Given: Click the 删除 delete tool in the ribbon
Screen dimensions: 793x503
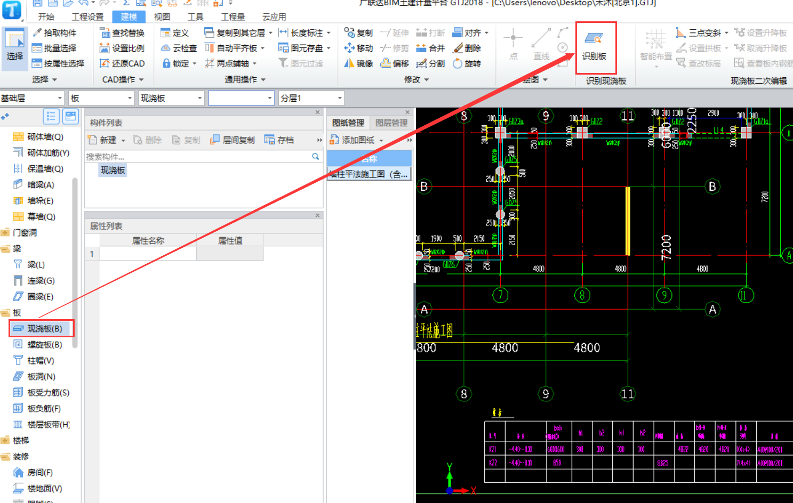Looking at the screenshot, I should (467, 48).
